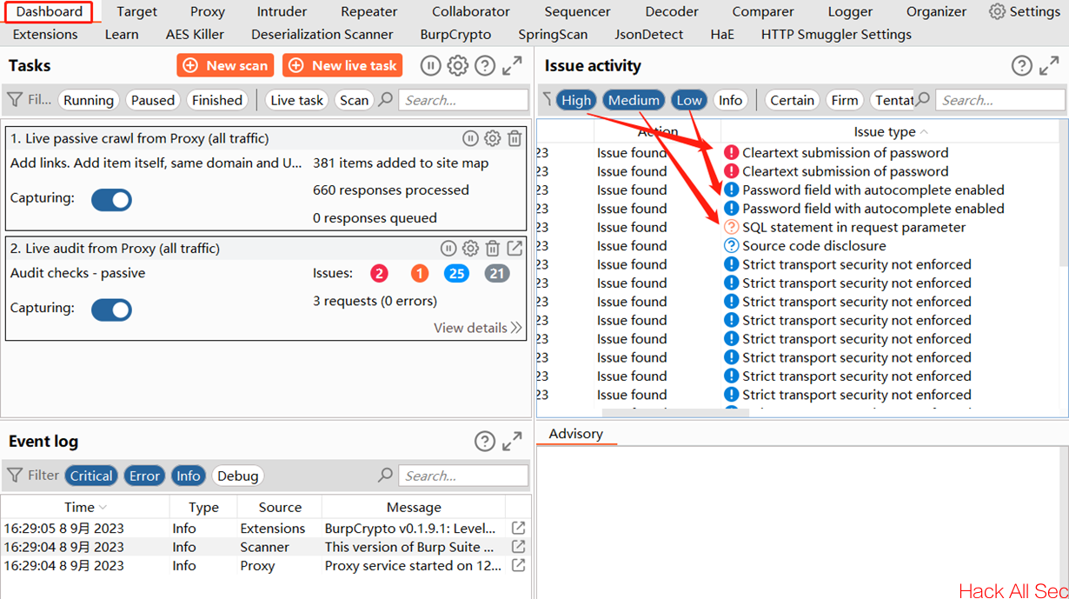The height and width of the screenshot is (599, 1069).
Task: Filter tasks by Scan type
Action: tap(354, 100)
